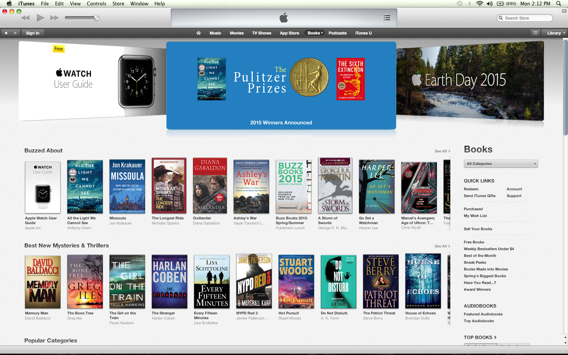Screen dimensions: 568x355
Task: Switch to the Music tab
Action: [215, 33]
